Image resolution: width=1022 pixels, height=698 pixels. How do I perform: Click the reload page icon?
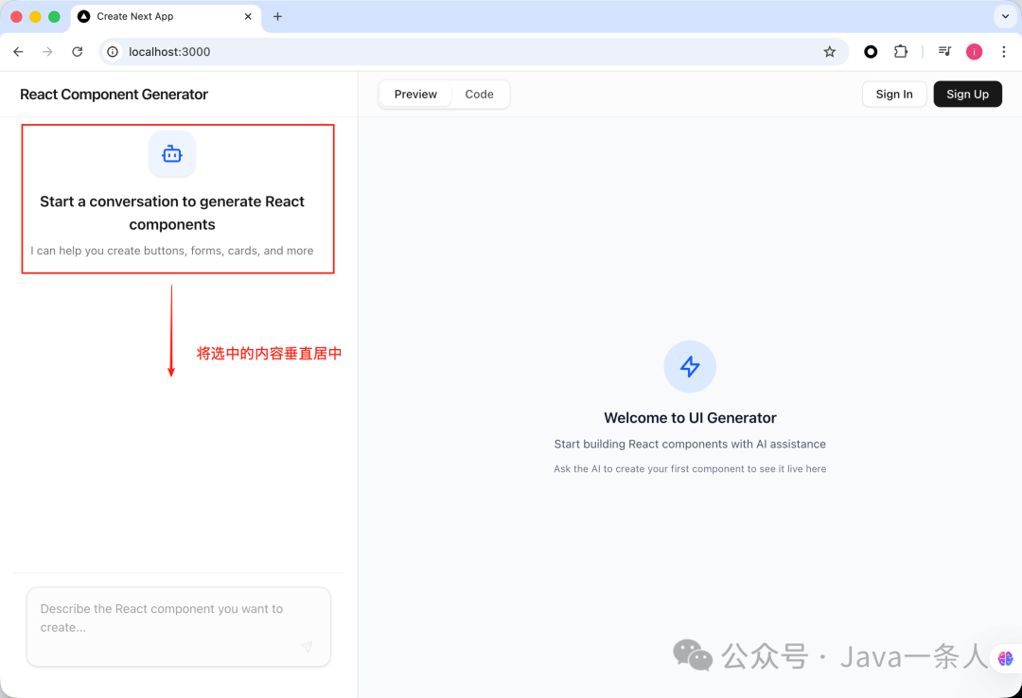(77, 52)
